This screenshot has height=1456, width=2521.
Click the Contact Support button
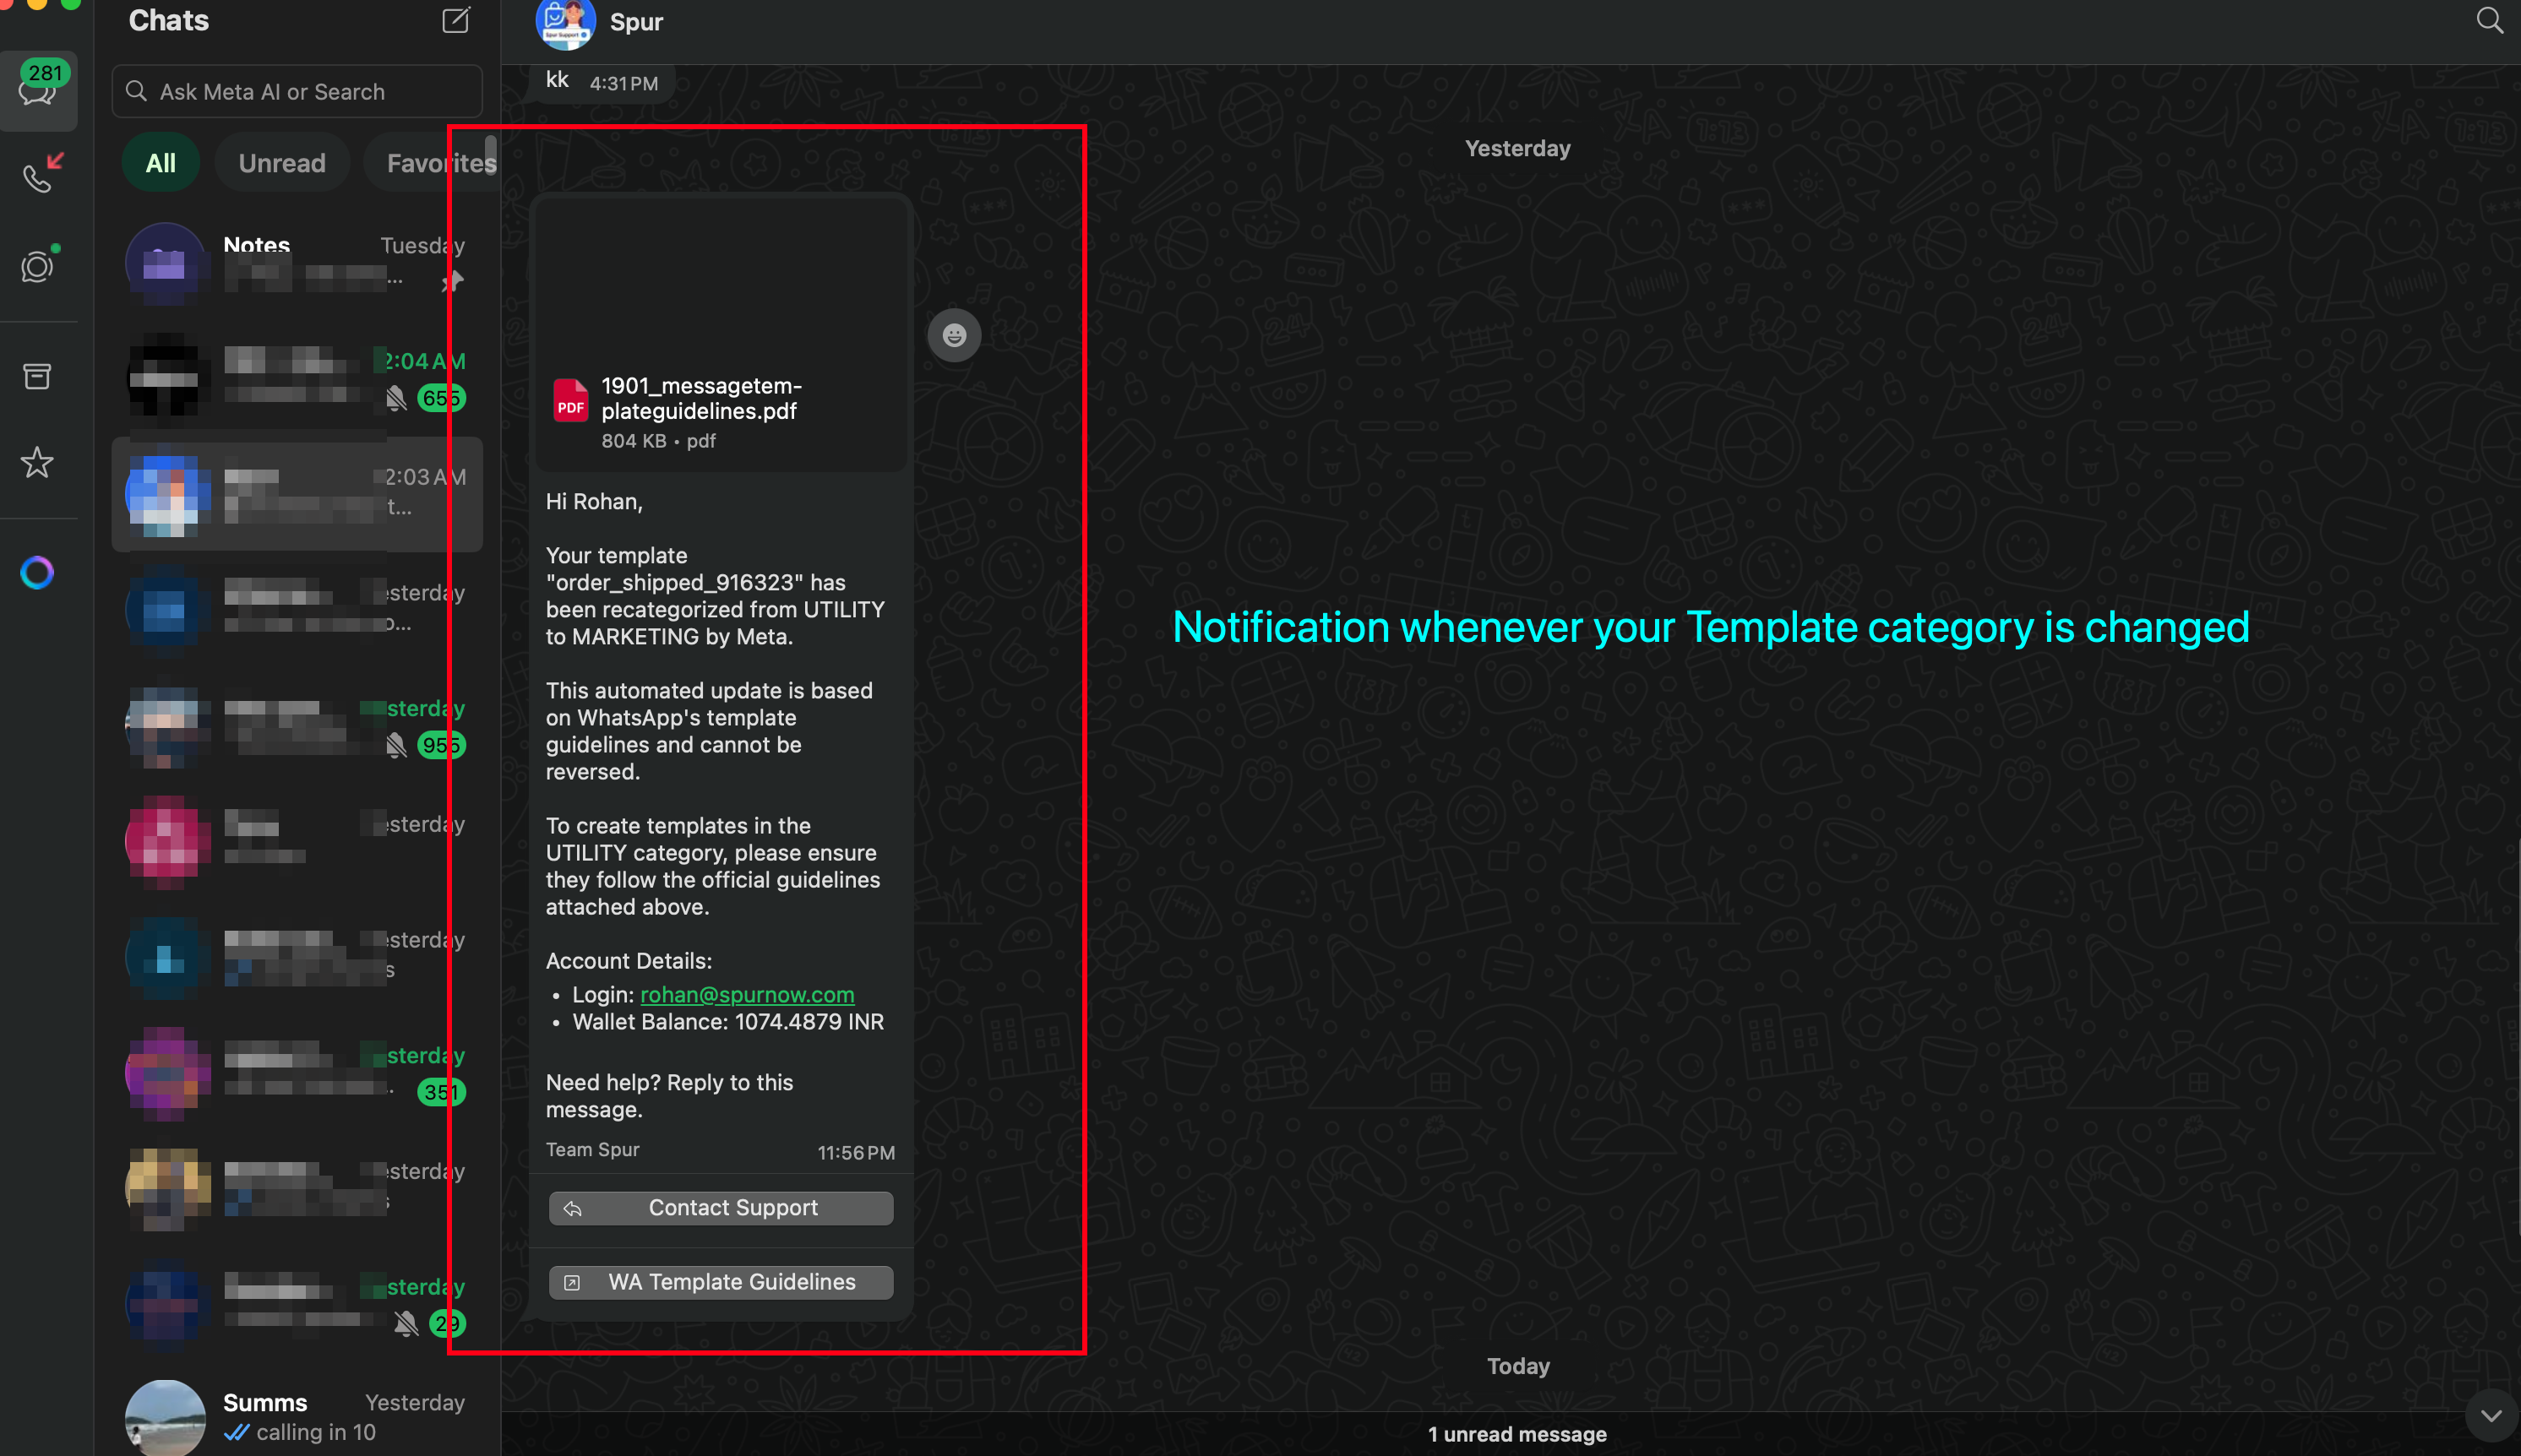click(721, 1208)
